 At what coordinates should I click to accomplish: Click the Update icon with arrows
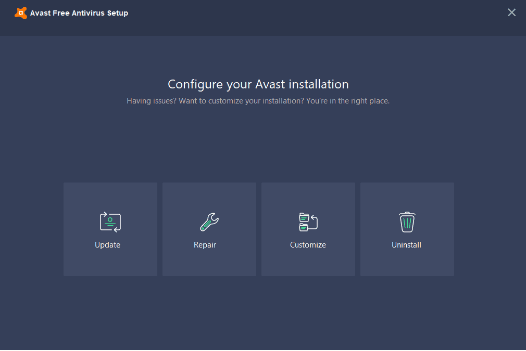tap(110, 222)
